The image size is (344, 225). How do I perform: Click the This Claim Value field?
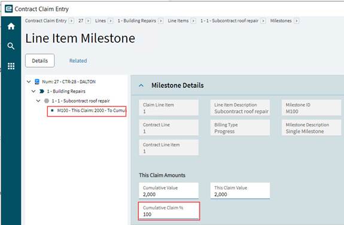240,191
